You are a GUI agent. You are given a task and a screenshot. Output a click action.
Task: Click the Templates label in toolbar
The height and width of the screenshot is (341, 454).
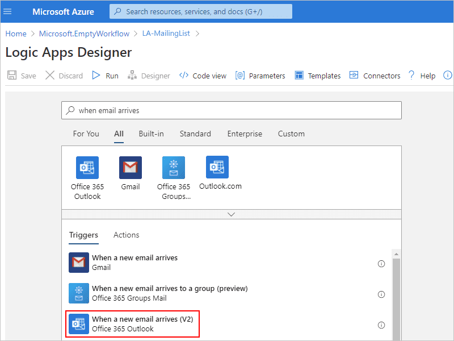(324, 76)
